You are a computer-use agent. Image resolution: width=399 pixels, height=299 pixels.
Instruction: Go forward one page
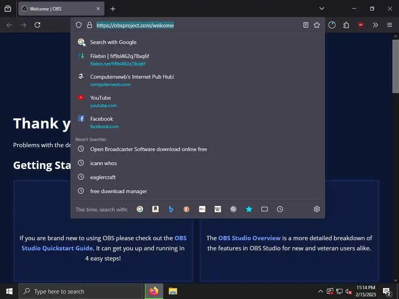23,25
